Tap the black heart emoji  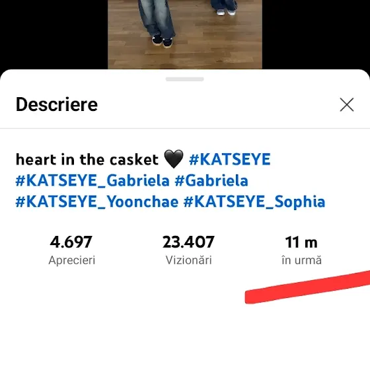[173, 159]
